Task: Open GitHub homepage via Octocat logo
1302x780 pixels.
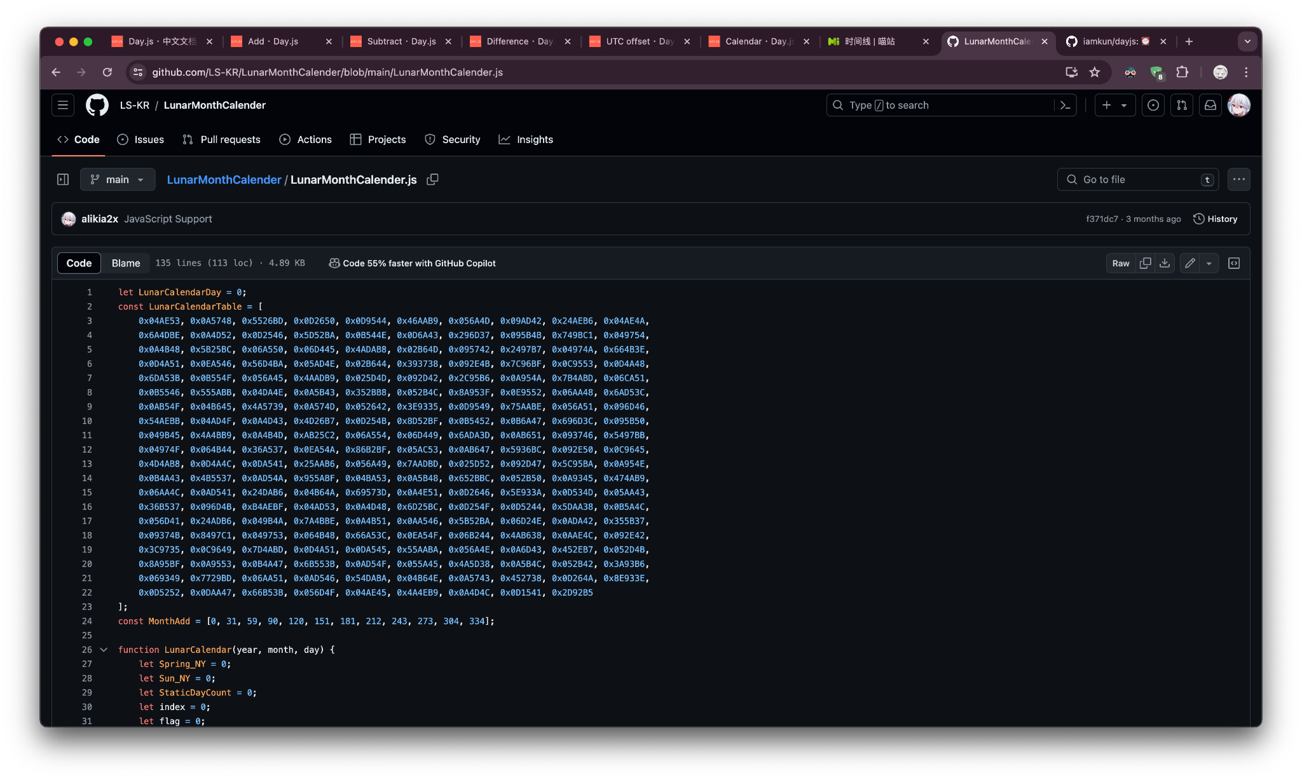Action: (x=97, y=105)
